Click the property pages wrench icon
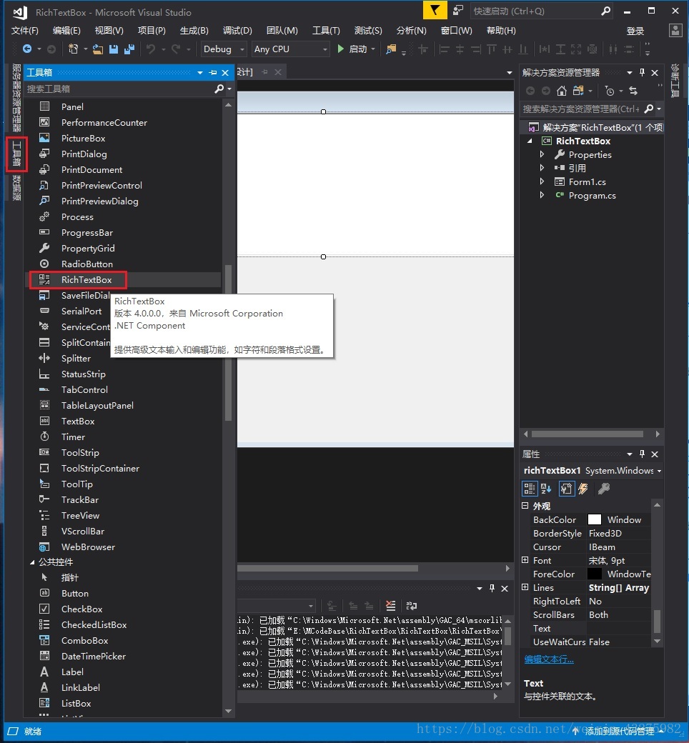 (604, 489)
